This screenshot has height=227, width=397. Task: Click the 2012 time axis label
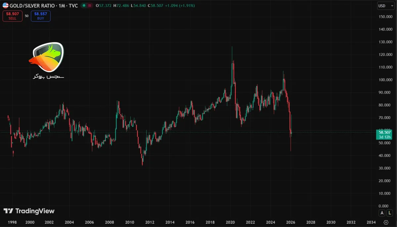150,222
